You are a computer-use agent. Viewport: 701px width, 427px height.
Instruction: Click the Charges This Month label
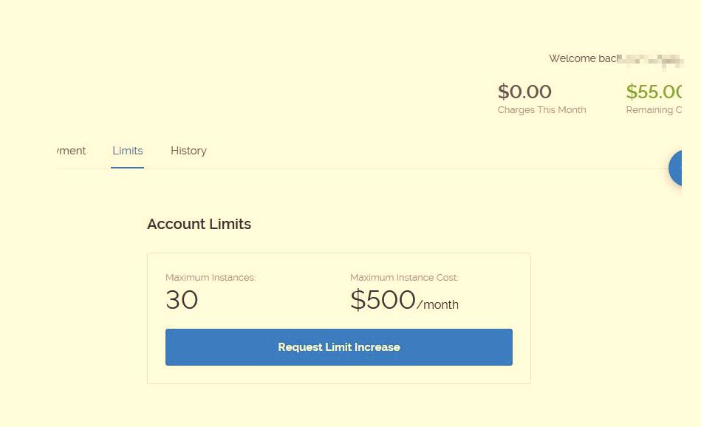pos(541,110)
